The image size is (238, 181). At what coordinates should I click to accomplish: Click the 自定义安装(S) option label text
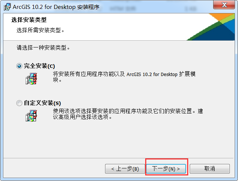click(x=42, y=103)
